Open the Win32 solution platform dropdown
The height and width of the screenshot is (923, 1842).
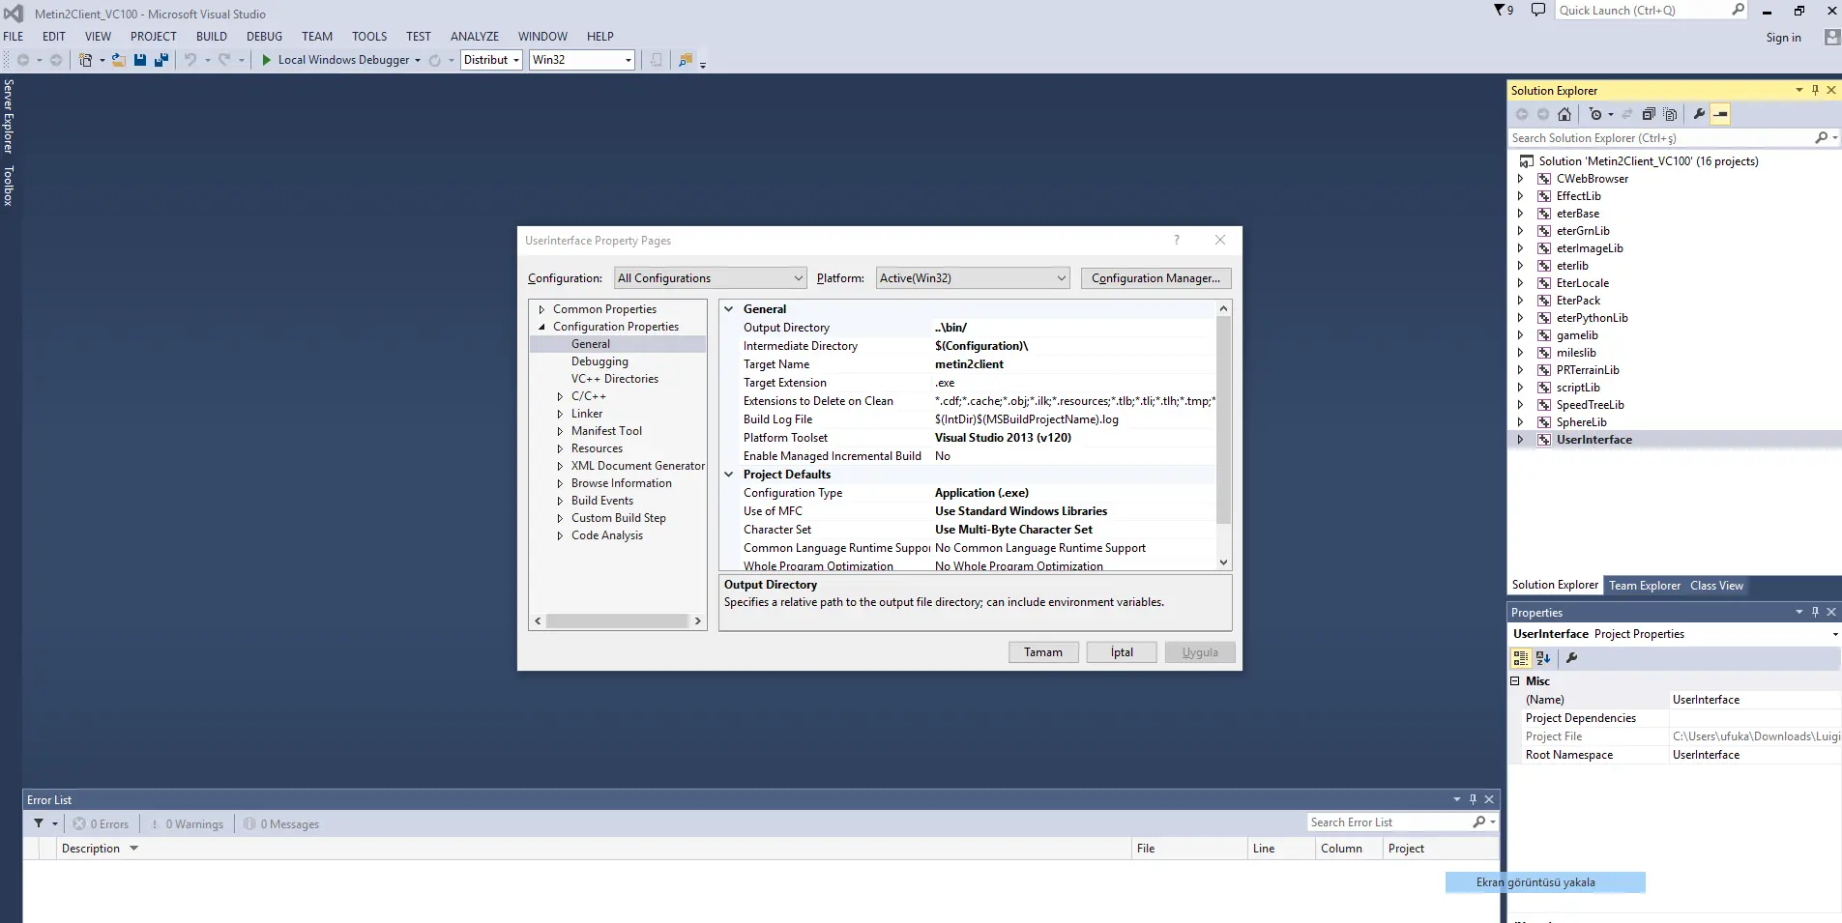582,60
